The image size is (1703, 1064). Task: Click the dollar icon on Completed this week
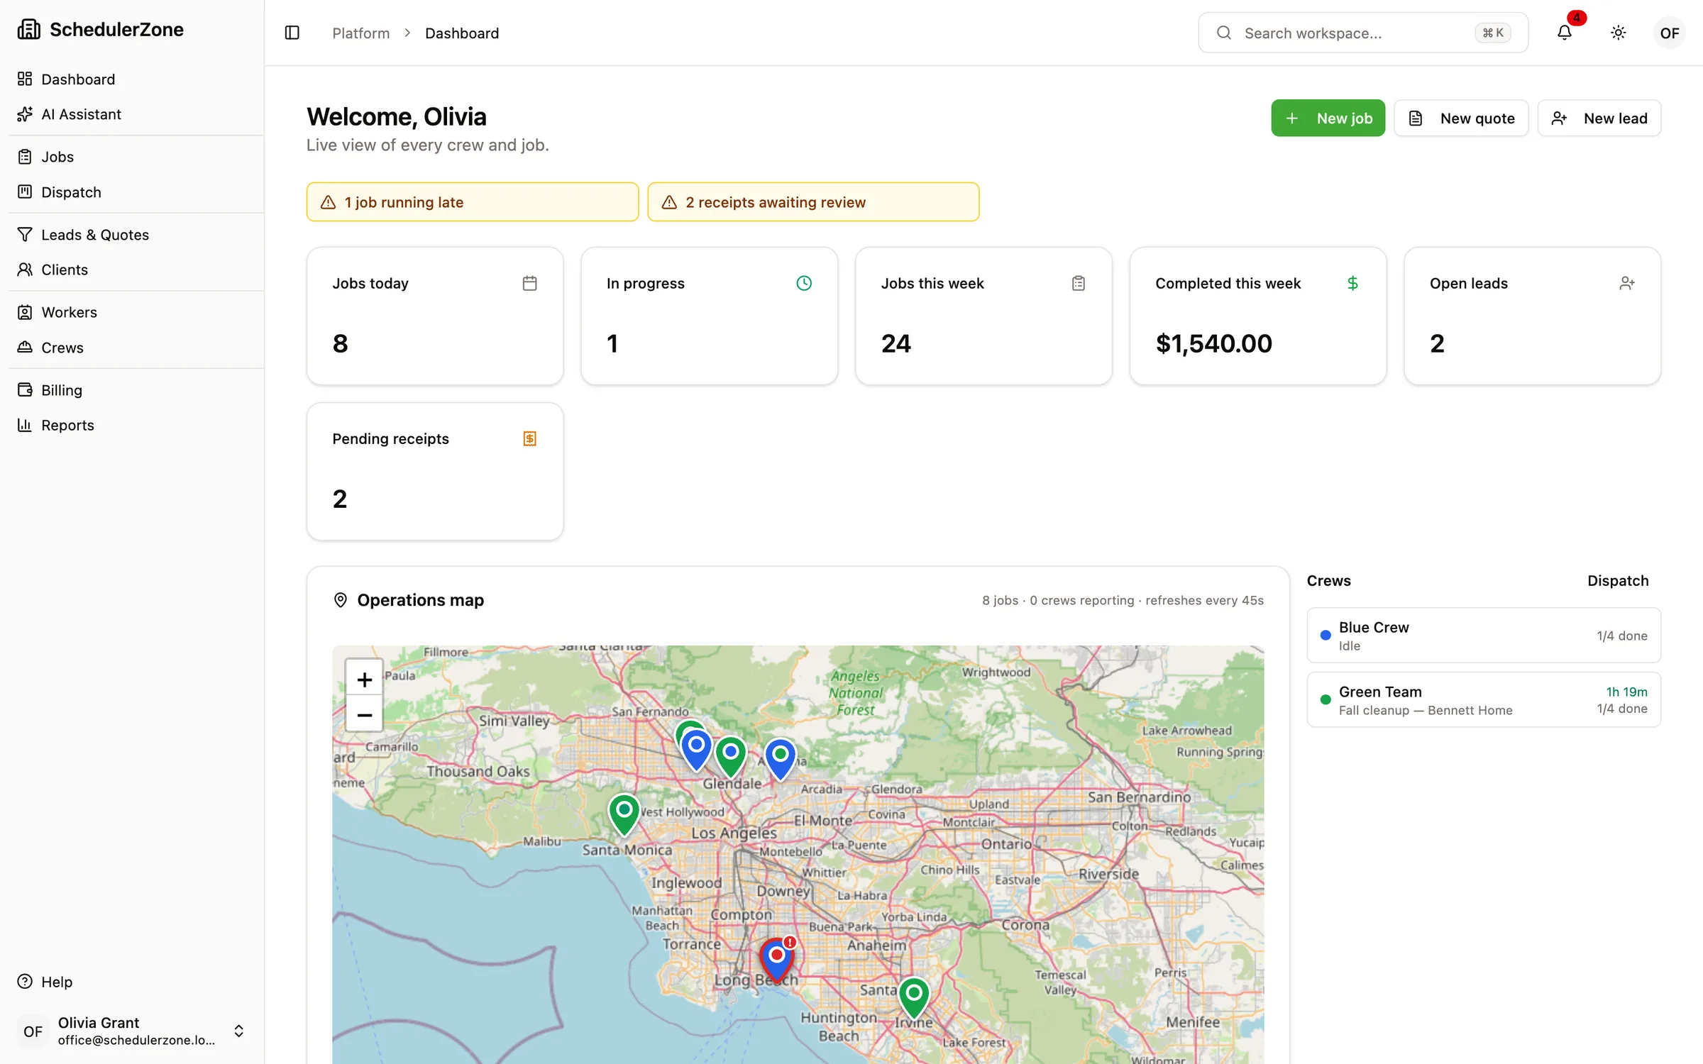1352,283
